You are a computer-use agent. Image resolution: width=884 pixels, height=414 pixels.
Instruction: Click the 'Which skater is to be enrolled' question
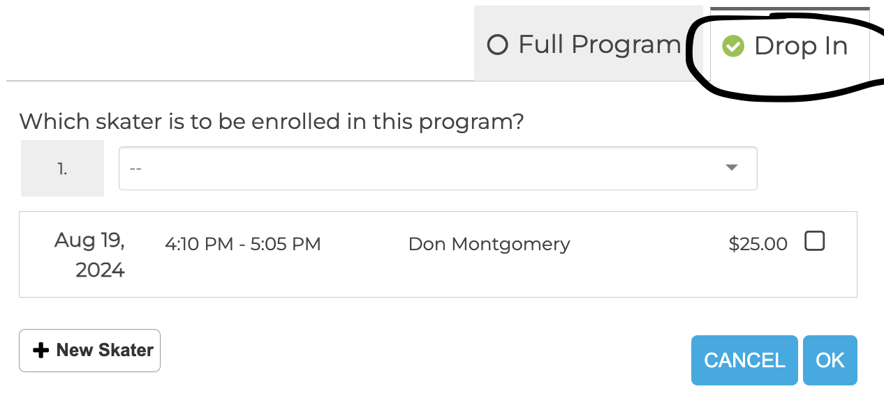272,122
